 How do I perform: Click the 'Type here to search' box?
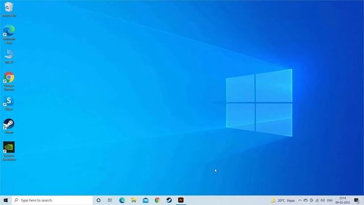tap(52, 200)
